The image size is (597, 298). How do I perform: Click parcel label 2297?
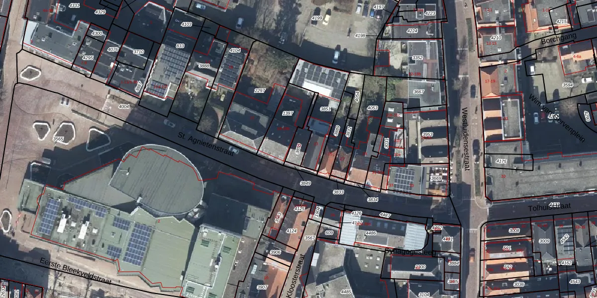point(260,91)
